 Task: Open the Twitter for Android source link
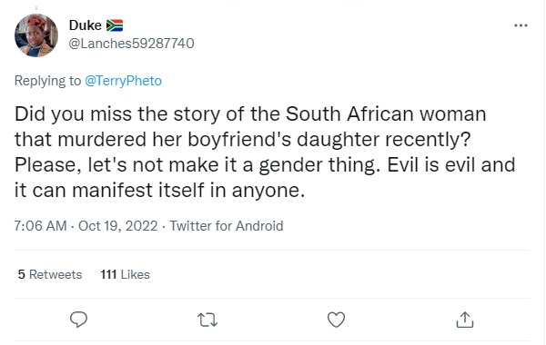click(227, 226)
